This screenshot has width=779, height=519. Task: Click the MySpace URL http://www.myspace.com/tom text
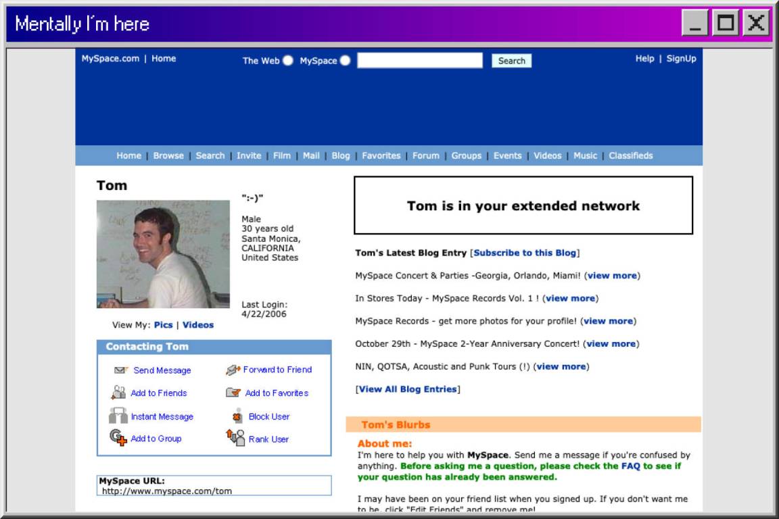click(167, 491)
